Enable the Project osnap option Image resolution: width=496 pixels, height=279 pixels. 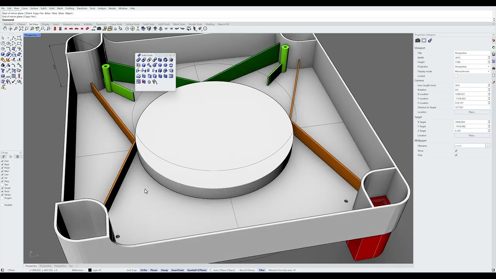click(x=2, y=198)
